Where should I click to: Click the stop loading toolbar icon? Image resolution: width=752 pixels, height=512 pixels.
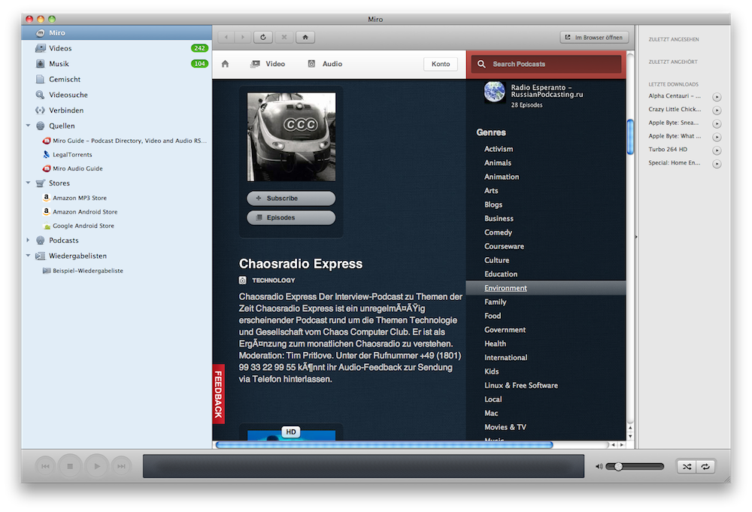coord(284,37)
